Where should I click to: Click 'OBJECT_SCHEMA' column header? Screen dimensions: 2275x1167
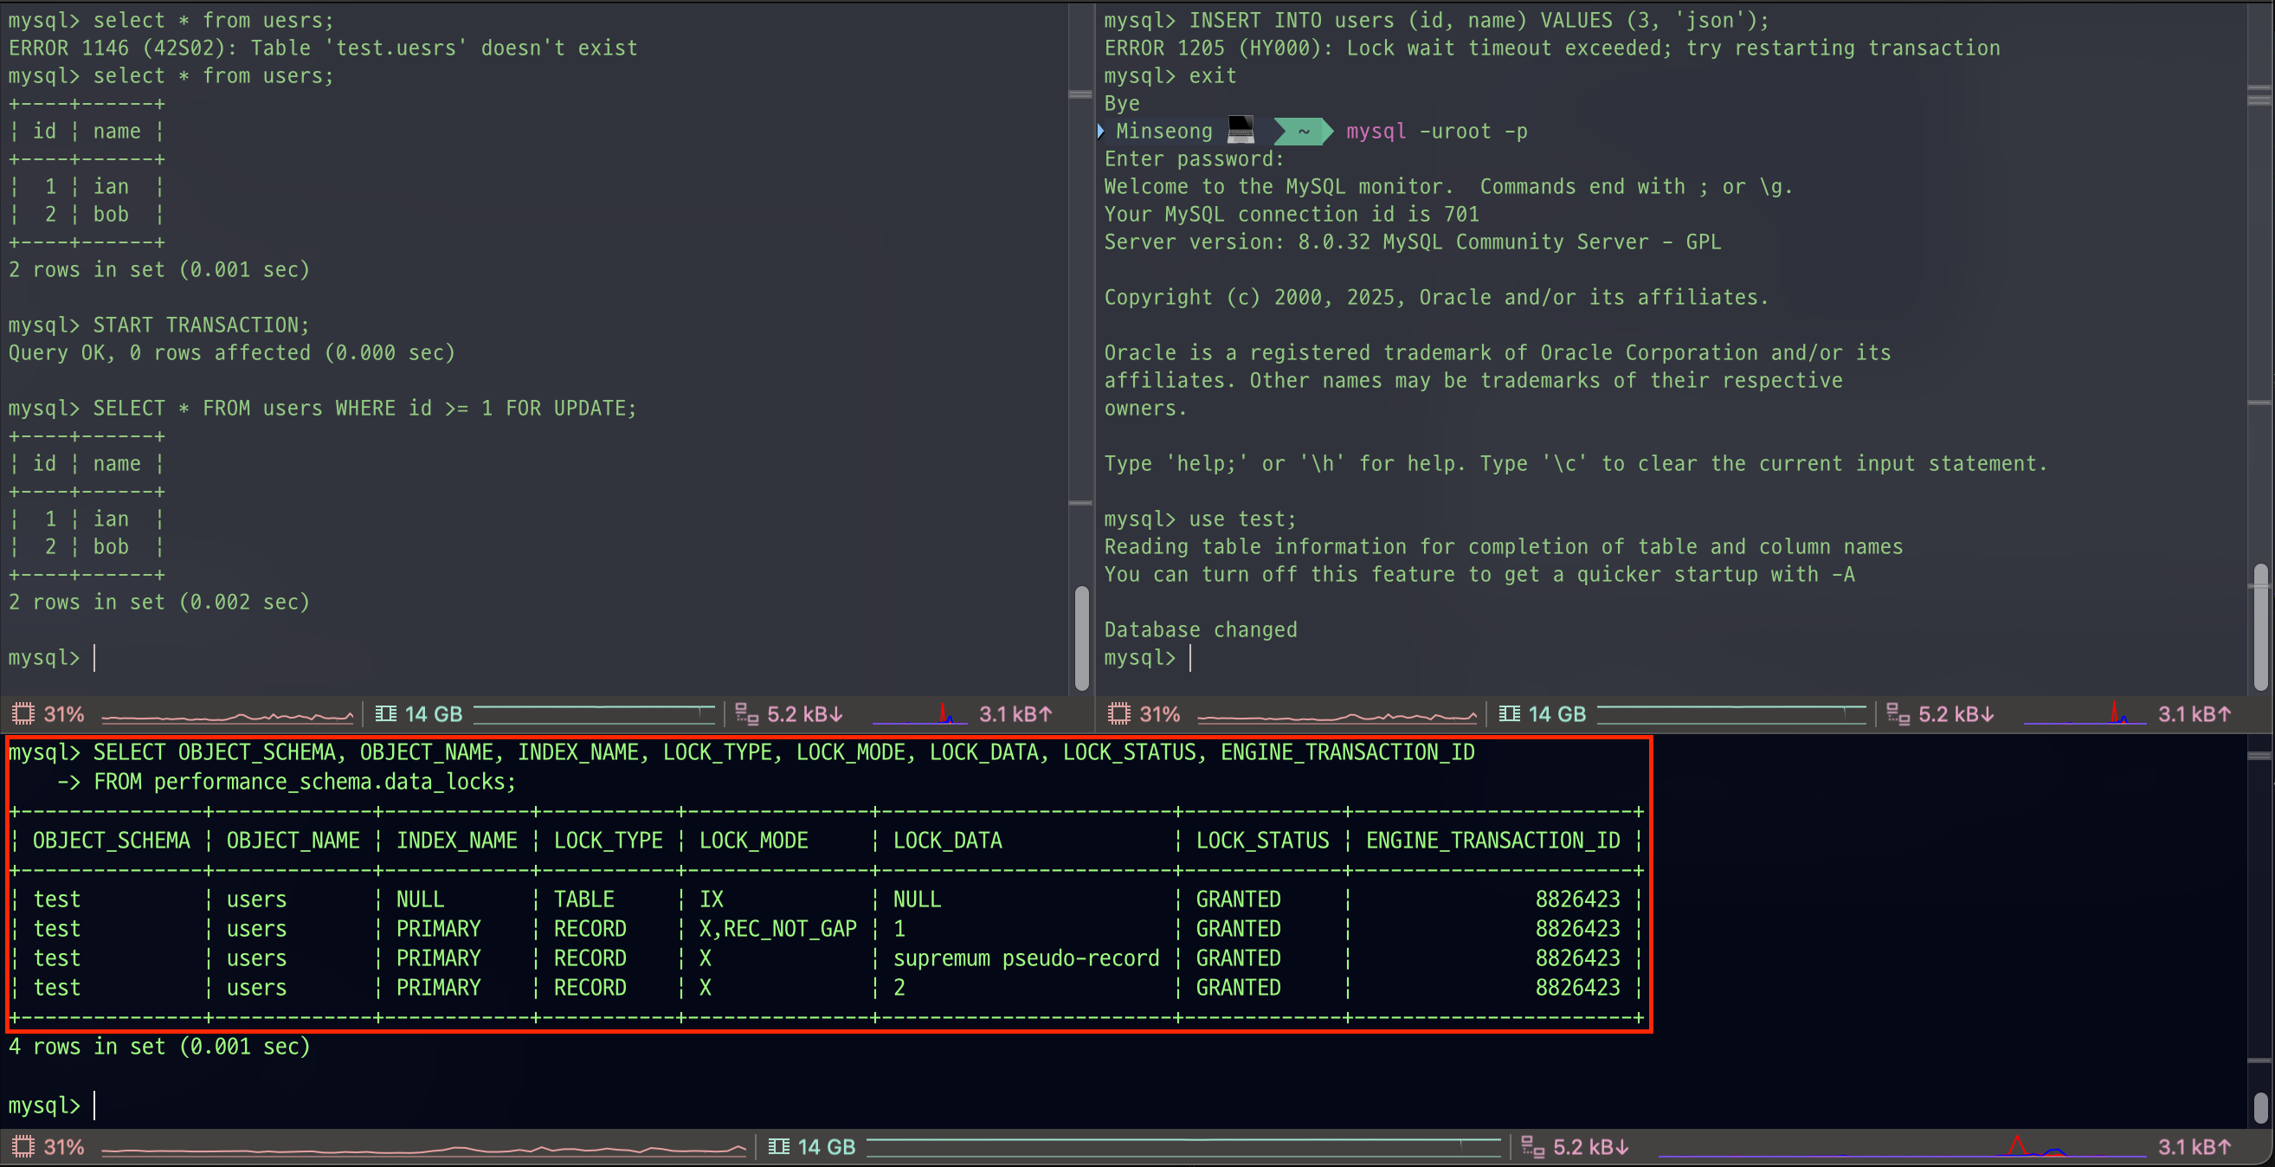[x=112, y=840]
